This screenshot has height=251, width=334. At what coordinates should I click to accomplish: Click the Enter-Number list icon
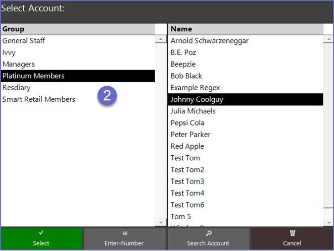coord(124,233)
